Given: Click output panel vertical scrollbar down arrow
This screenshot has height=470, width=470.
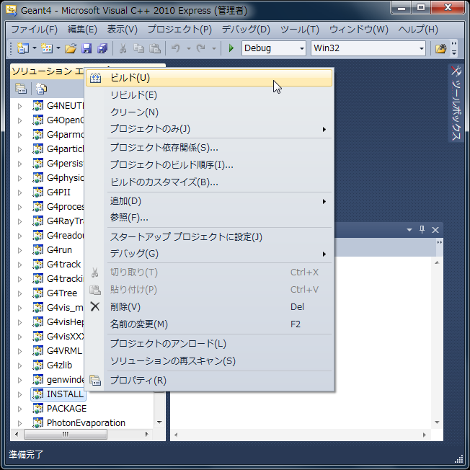Looking at the screenshot, I should [x=437, y=422].
